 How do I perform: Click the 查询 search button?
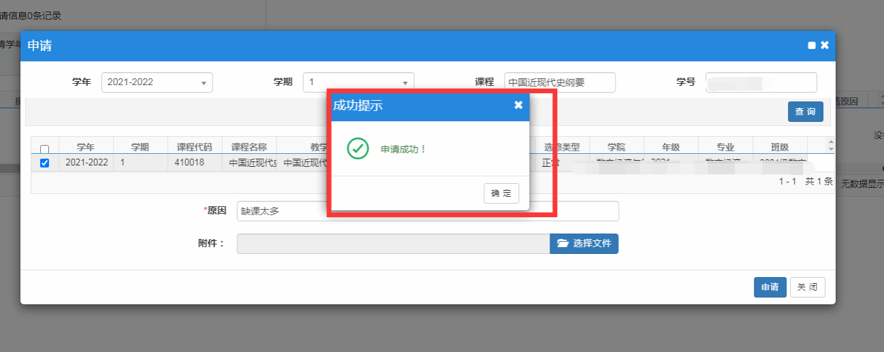(x=805, y=112)
